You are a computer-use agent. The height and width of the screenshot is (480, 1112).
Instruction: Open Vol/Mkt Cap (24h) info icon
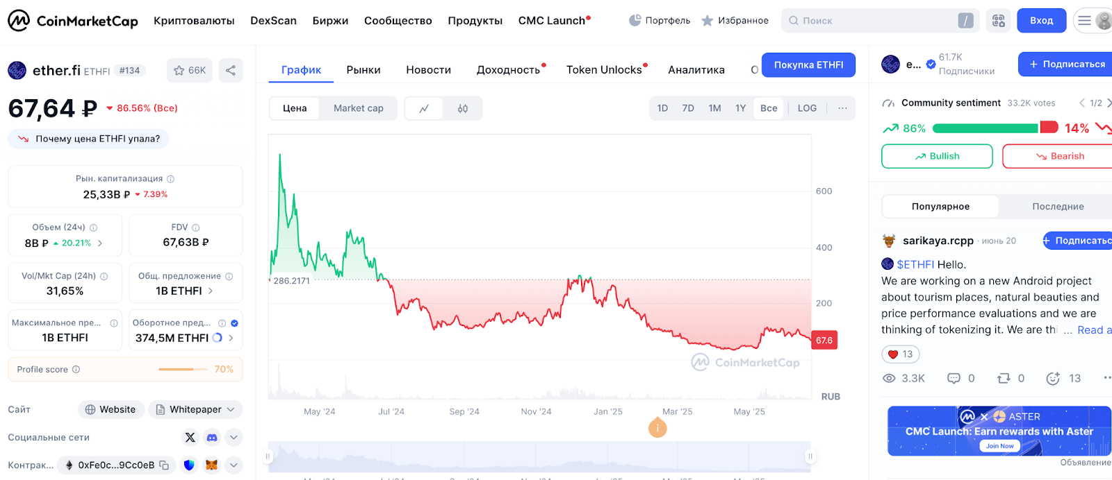pos(104,276)
